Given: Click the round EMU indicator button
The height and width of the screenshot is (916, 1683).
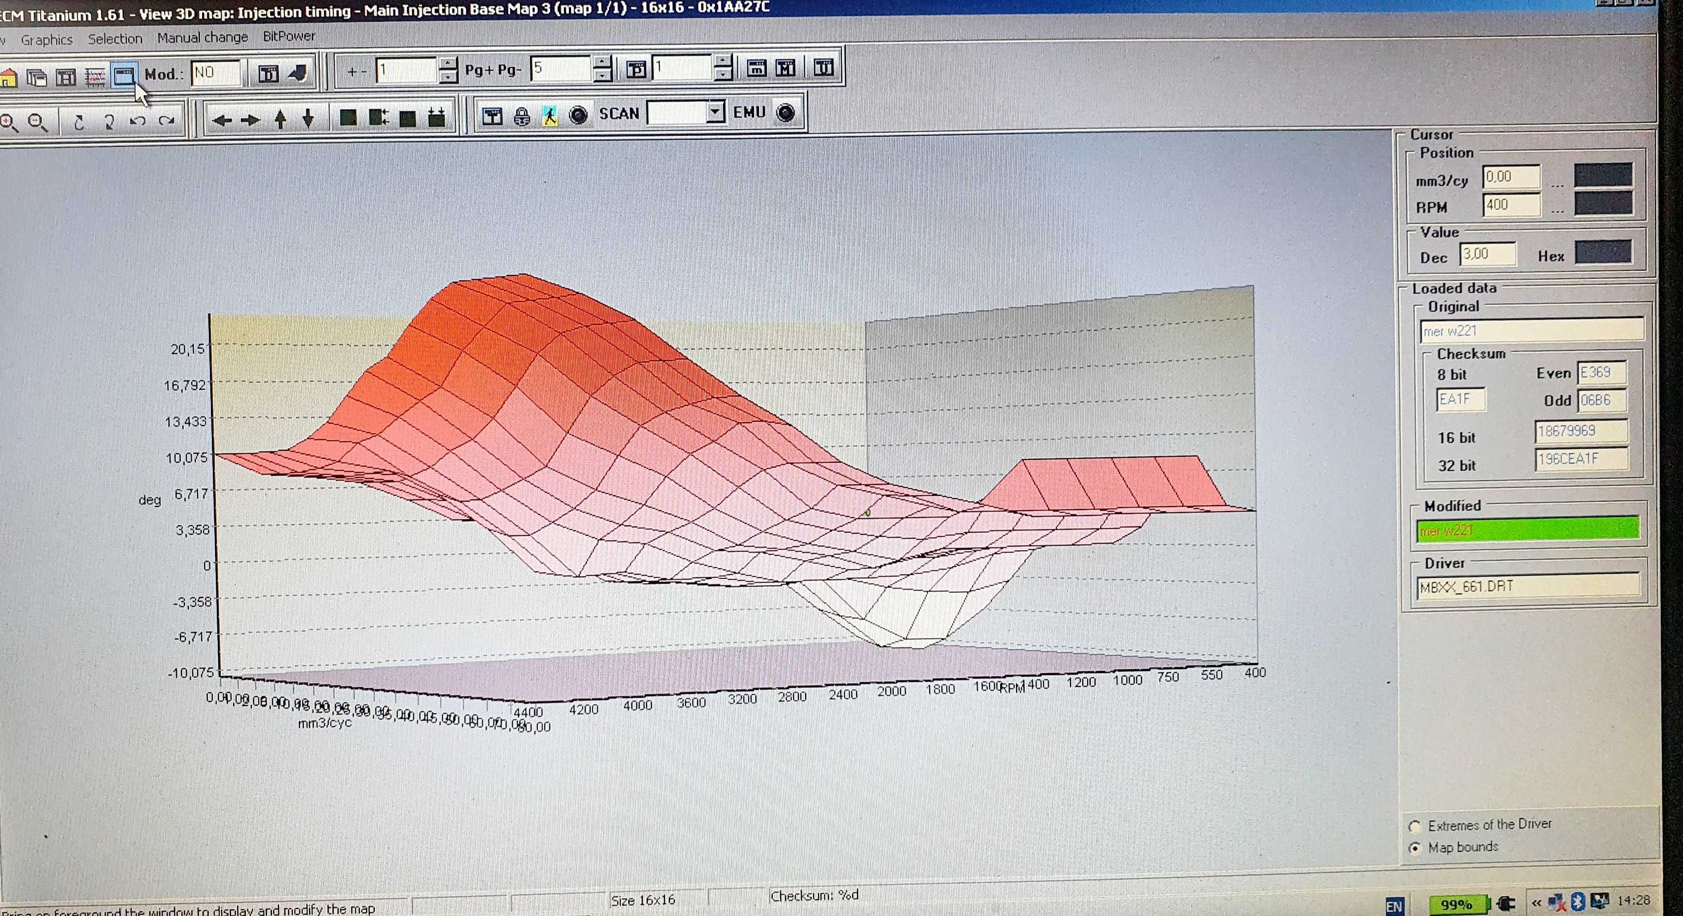Looking at the screenshot, I should coord(786,113).
